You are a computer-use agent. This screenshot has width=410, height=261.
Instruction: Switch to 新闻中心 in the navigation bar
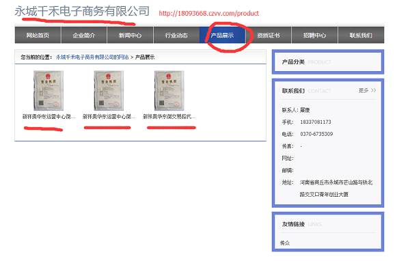coord(131,35)
